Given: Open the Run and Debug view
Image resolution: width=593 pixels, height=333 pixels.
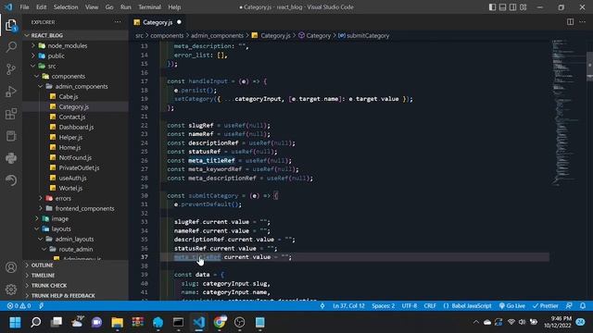Looking at the screenshot, I should pyautogui.click(x=11, y=92).
